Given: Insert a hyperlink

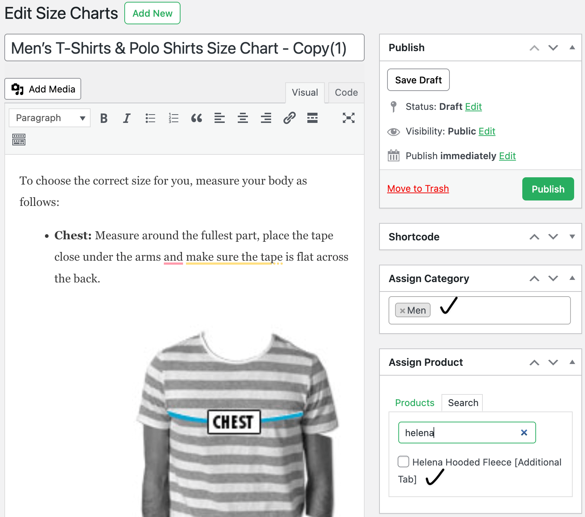Looking at the screenshot, I should click(x=289, y=118).
